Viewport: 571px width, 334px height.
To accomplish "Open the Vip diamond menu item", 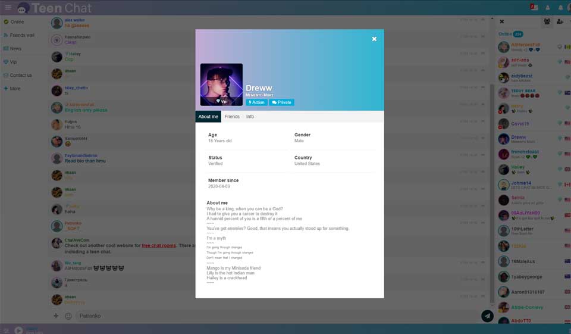I will 13,62.
